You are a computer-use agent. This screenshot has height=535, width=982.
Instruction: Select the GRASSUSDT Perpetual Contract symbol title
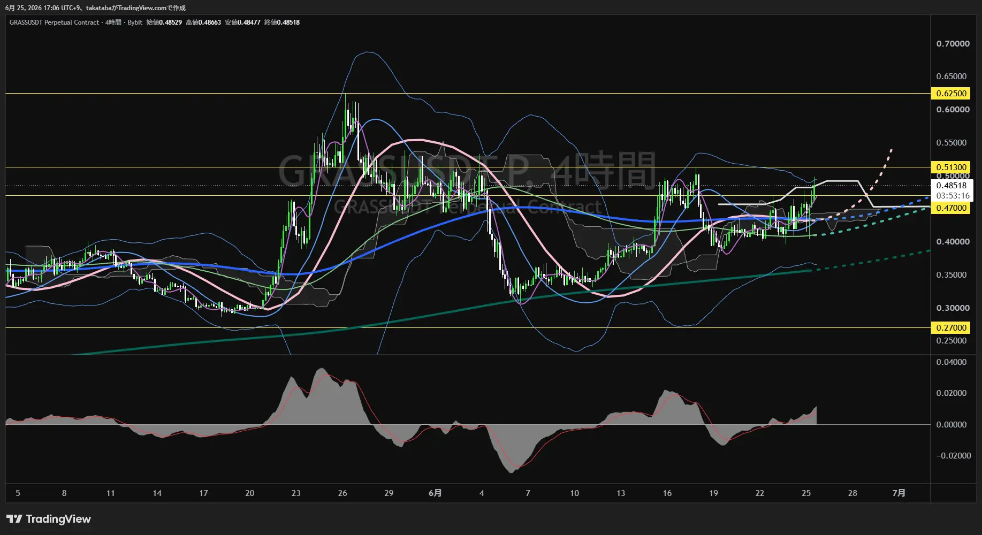pyautogui.click(x=54, y=22)
